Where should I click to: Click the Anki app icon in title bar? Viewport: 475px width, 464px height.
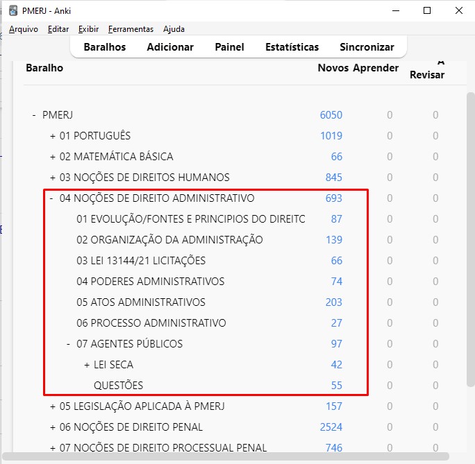click(13, 10)
